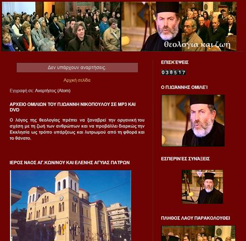Subscribe via Αναρτήσεις (Atom) link
The width and height of the screenshot is (246, 241).
click(x=53, y=91)
